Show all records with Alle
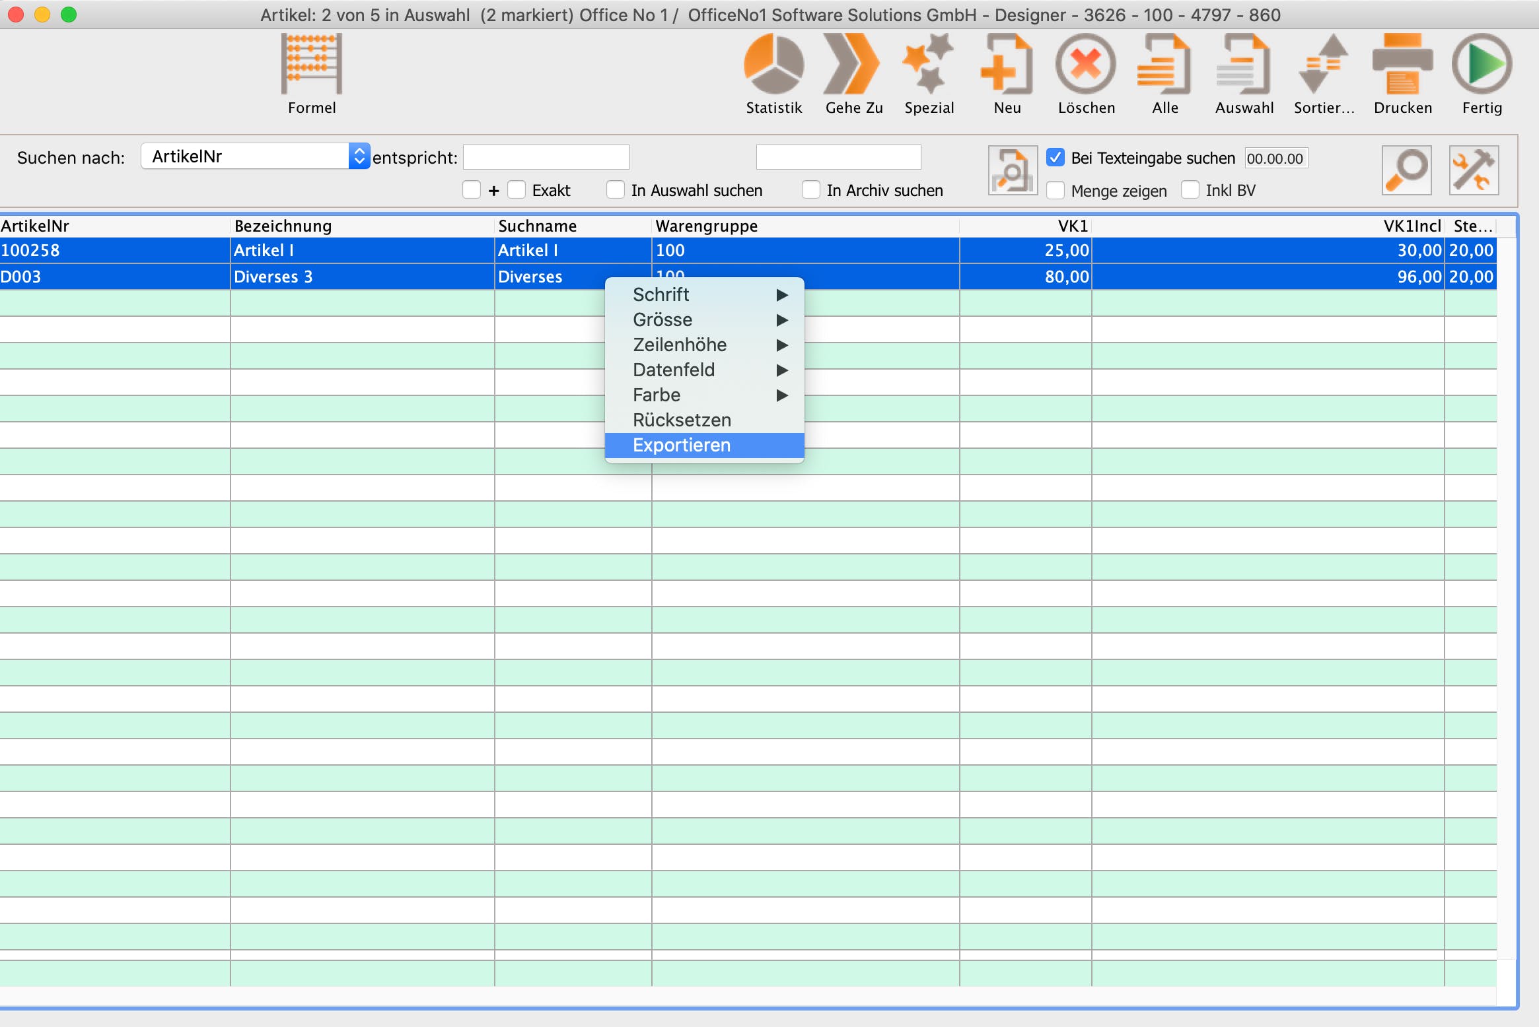This screenshot has width=1539, height=1027. click(x=1164, y=65)
